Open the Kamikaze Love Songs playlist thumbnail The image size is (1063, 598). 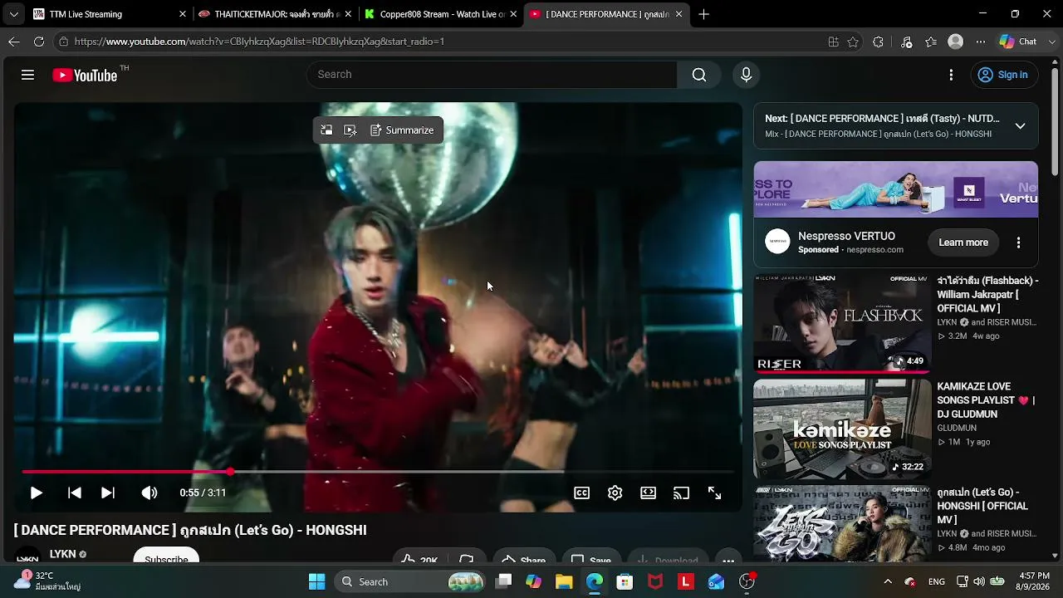point(842,429)
